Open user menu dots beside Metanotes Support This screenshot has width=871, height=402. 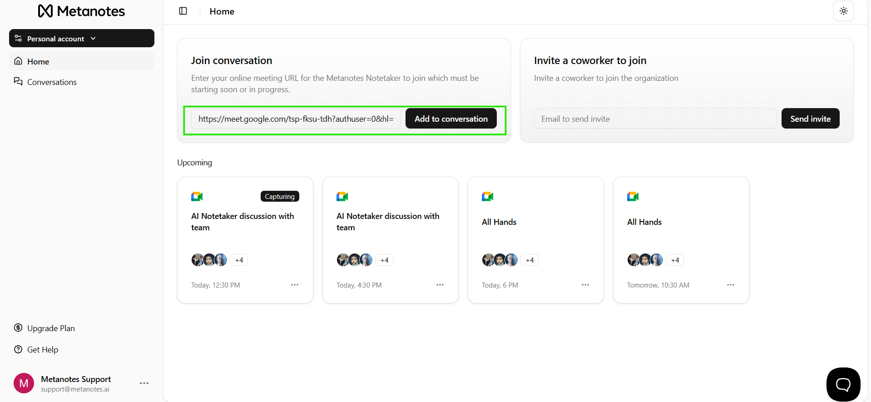[144, 383]
